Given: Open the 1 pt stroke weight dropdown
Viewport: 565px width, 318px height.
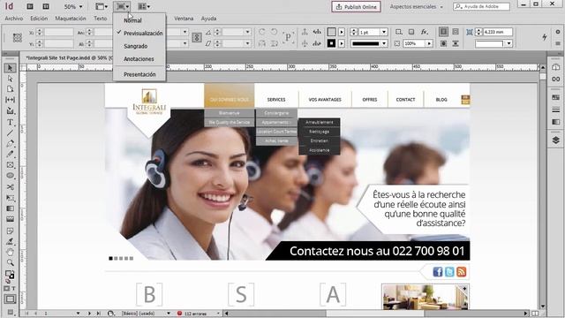Looking at the screenshot, I should pyautogui.click(x=384, y=32).
